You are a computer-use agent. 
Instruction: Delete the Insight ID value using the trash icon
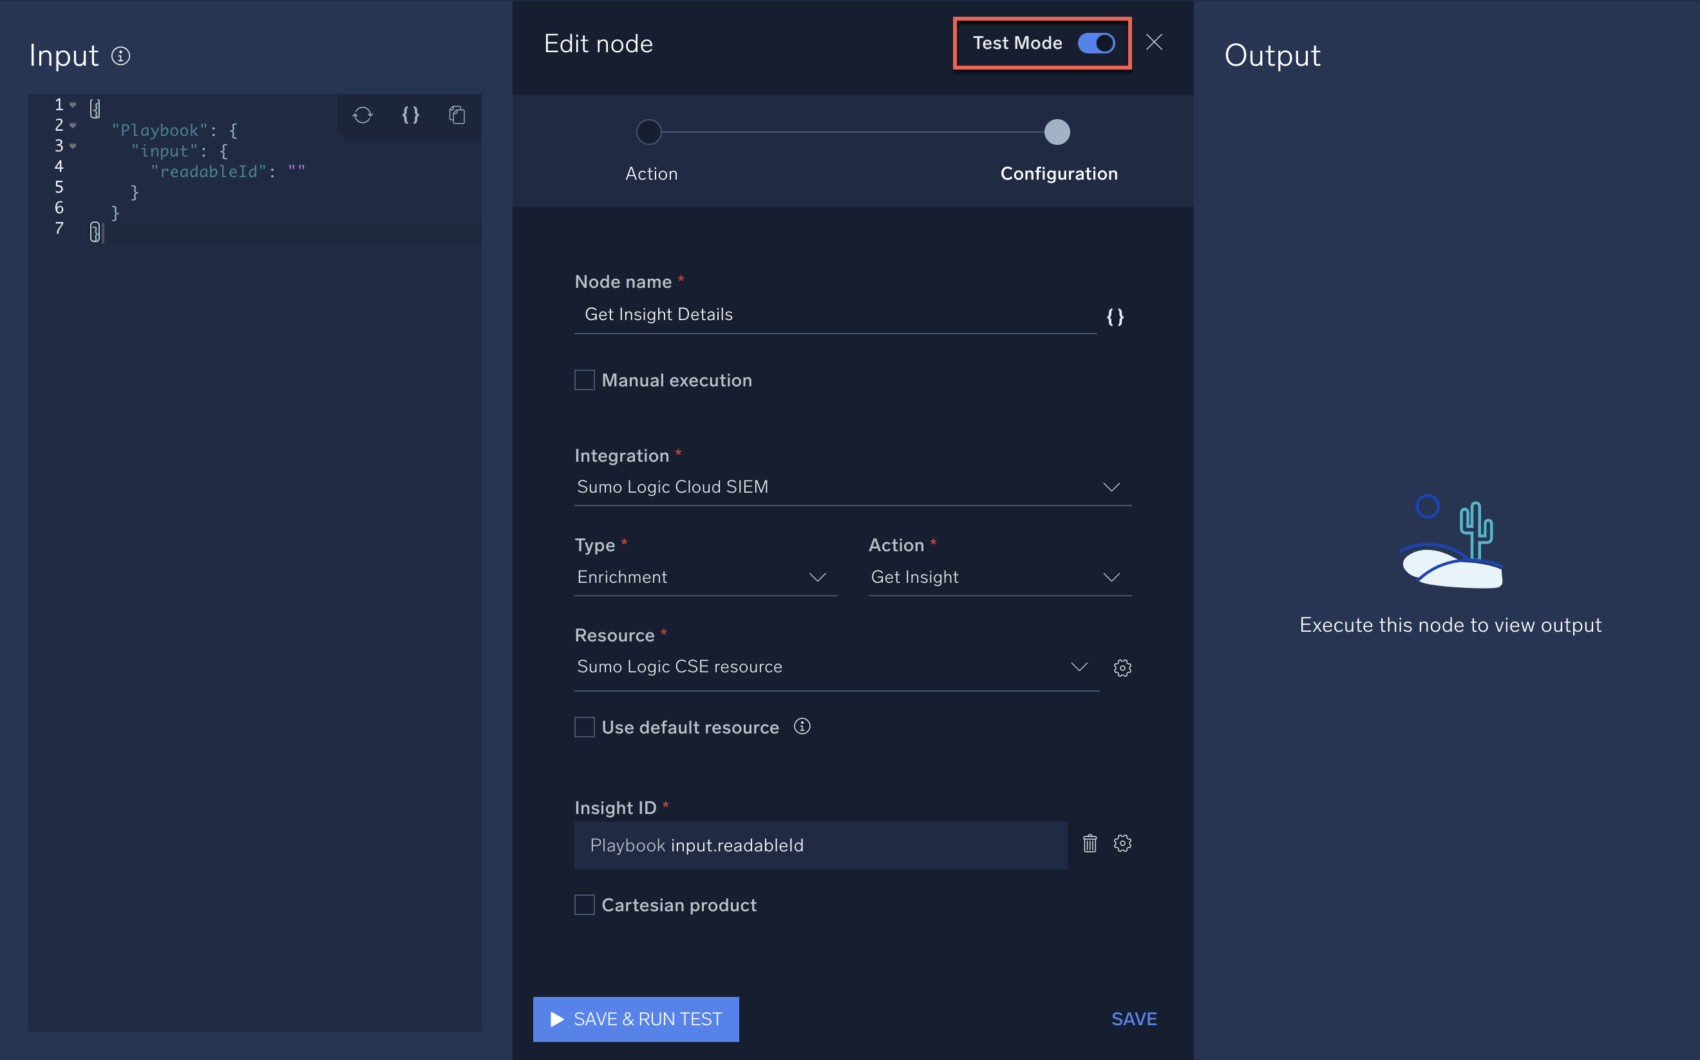coord(1090,844)
